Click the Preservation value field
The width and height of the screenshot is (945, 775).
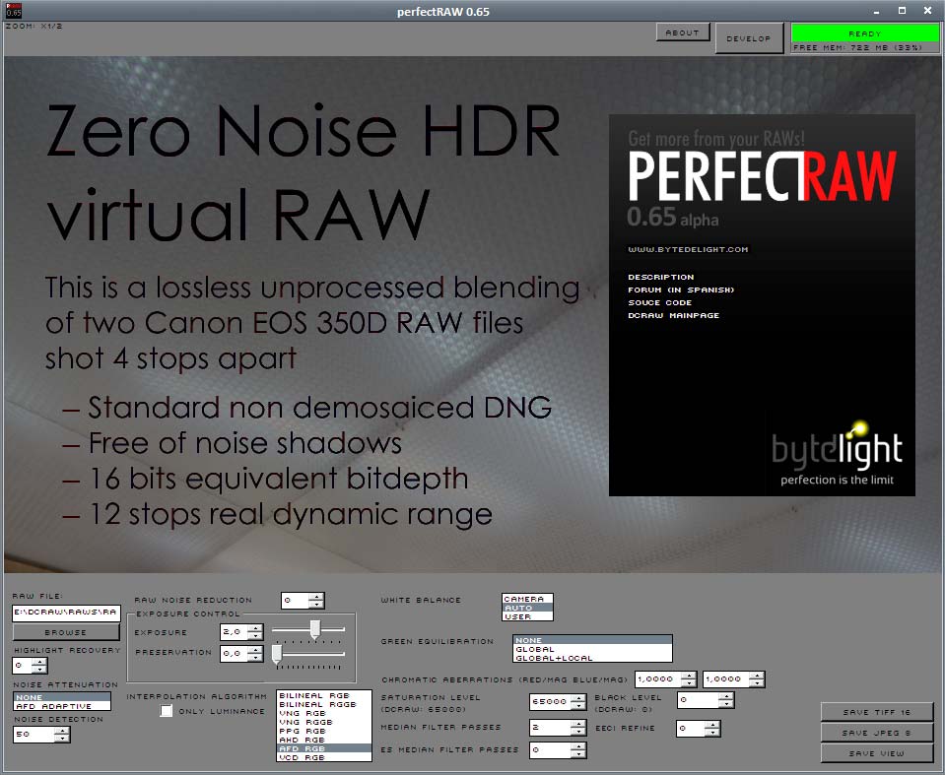click(235, 653)
